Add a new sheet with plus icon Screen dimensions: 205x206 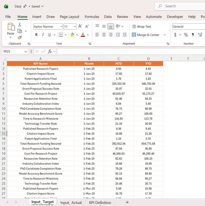127,202
